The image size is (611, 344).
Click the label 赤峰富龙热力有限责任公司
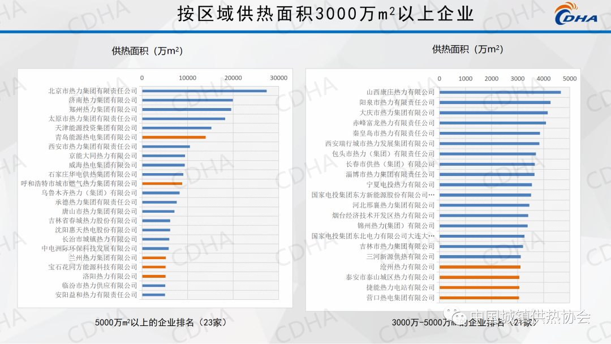click(x=394, y=123)
